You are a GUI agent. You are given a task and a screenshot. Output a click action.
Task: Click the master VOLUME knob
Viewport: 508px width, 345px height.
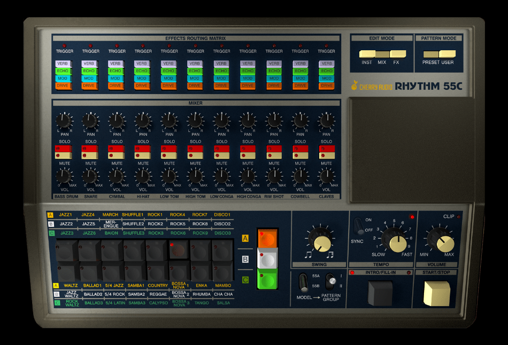click(441, 240)
